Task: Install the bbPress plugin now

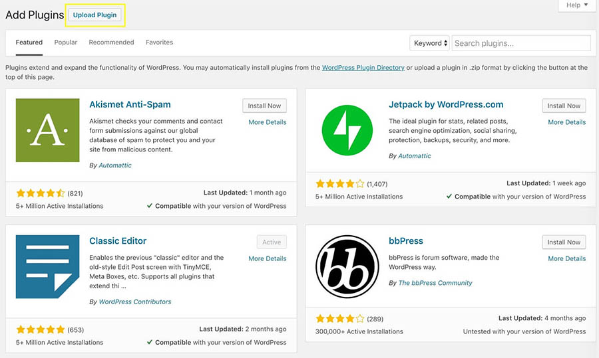Action: pos(564,242)
